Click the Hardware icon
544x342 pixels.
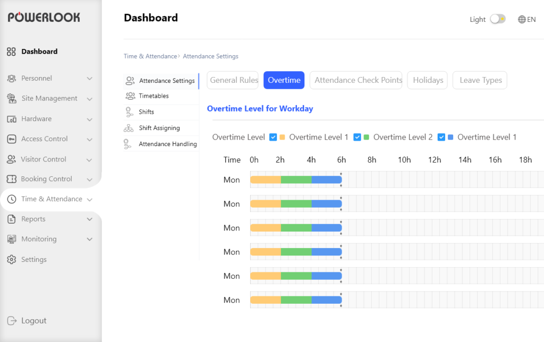(x=11, y=118)
